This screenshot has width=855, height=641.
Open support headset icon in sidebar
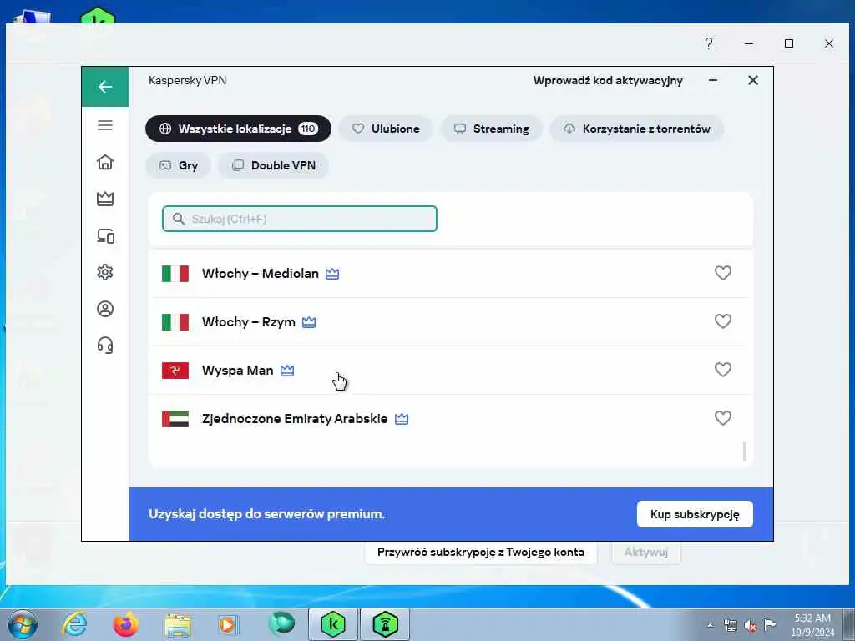pos(105,346)
